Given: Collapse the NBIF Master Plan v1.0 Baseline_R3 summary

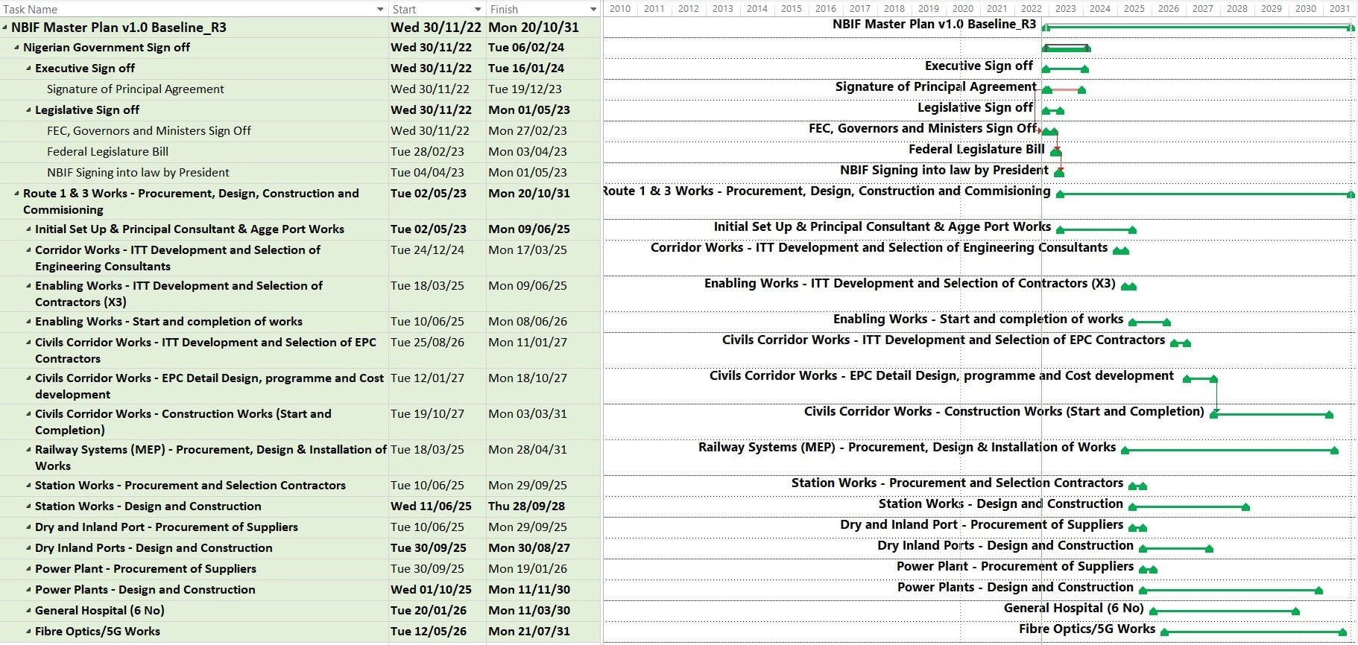Looking at the screenshot, I should [5, 28].
